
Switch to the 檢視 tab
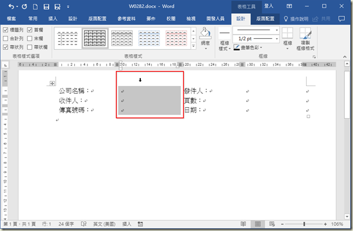[x=191, y=18]
